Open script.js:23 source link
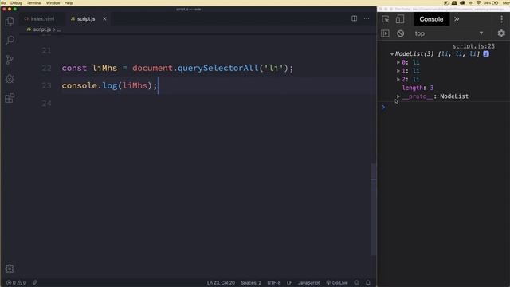 coord(473,46)
